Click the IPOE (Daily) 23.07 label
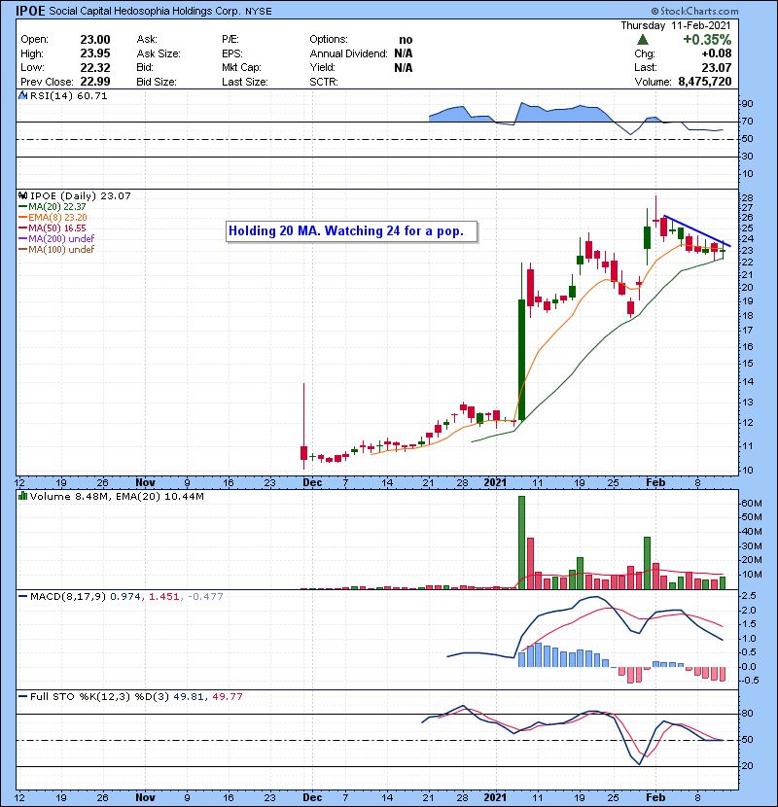778x807 pixels. (81, 195)
